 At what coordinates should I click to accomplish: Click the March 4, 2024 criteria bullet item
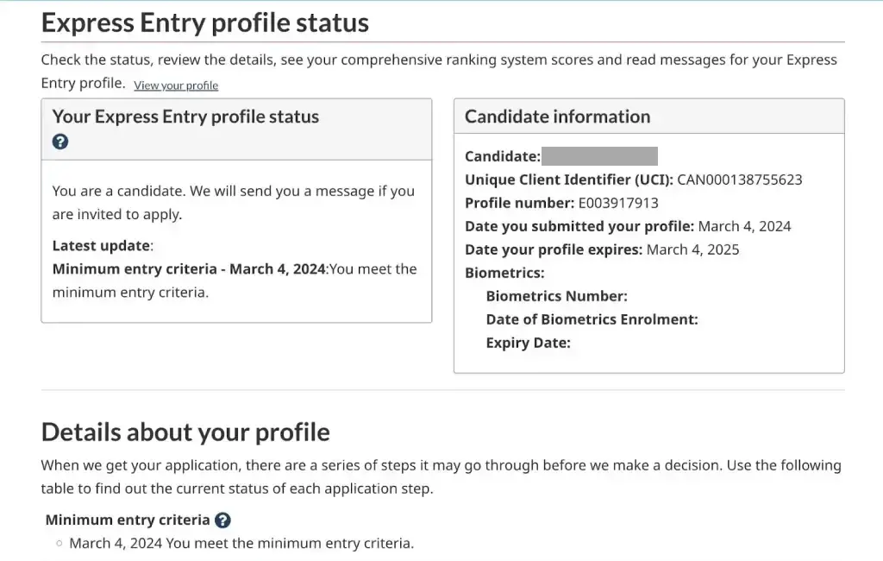241,543
